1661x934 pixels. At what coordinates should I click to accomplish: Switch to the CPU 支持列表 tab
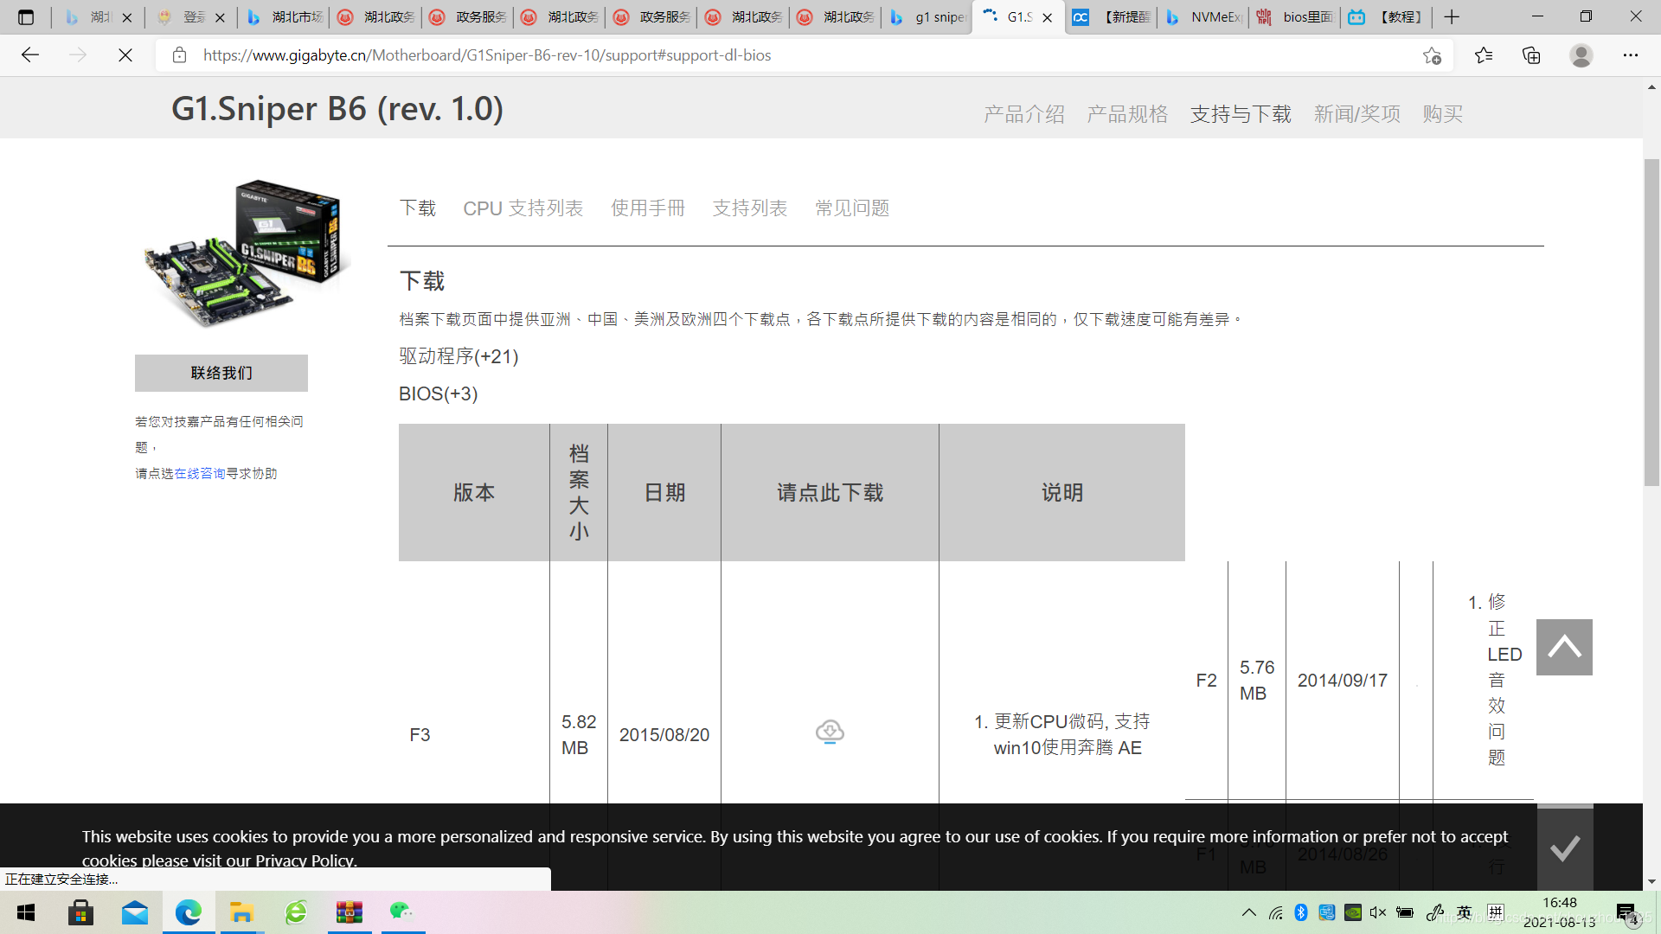523,208
